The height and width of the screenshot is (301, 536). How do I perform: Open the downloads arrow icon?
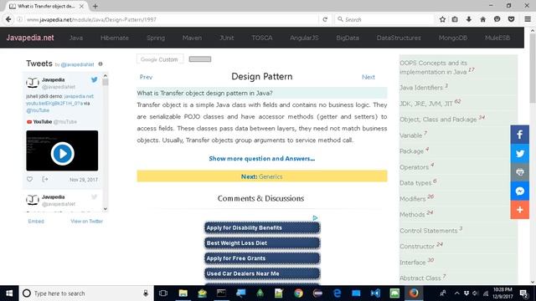pos(469,19)
